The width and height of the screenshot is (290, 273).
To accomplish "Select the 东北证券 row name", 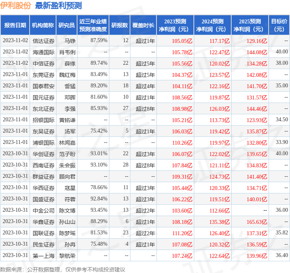I will pyautogui.click(x=44, y=108).
